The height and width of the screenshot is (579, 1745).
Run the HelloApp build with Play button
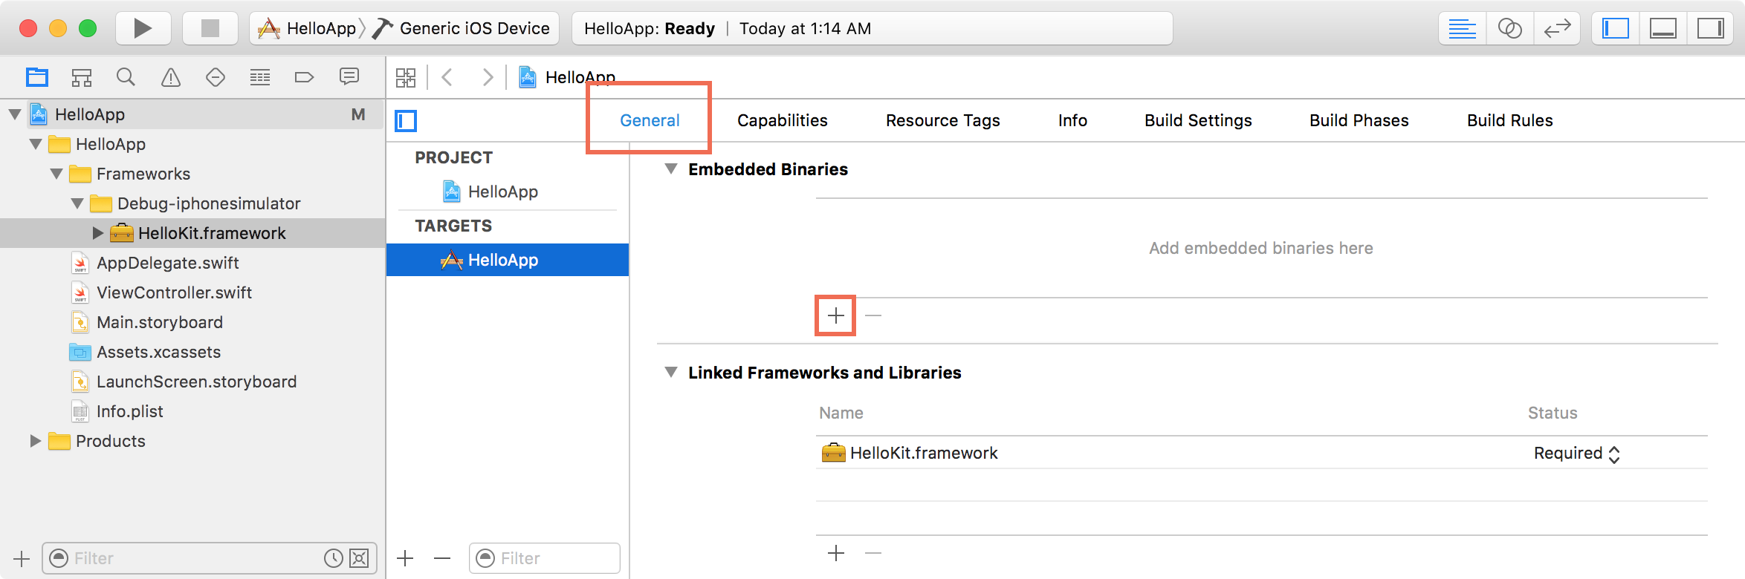pos(143,28)
